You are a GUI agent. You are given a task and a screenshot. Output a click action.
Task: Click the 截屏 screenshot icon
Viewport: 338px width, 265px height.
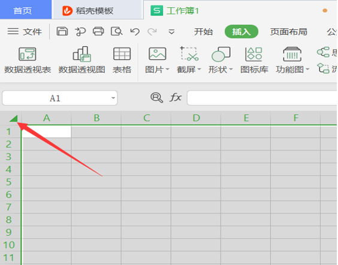(x=189, y=54)
